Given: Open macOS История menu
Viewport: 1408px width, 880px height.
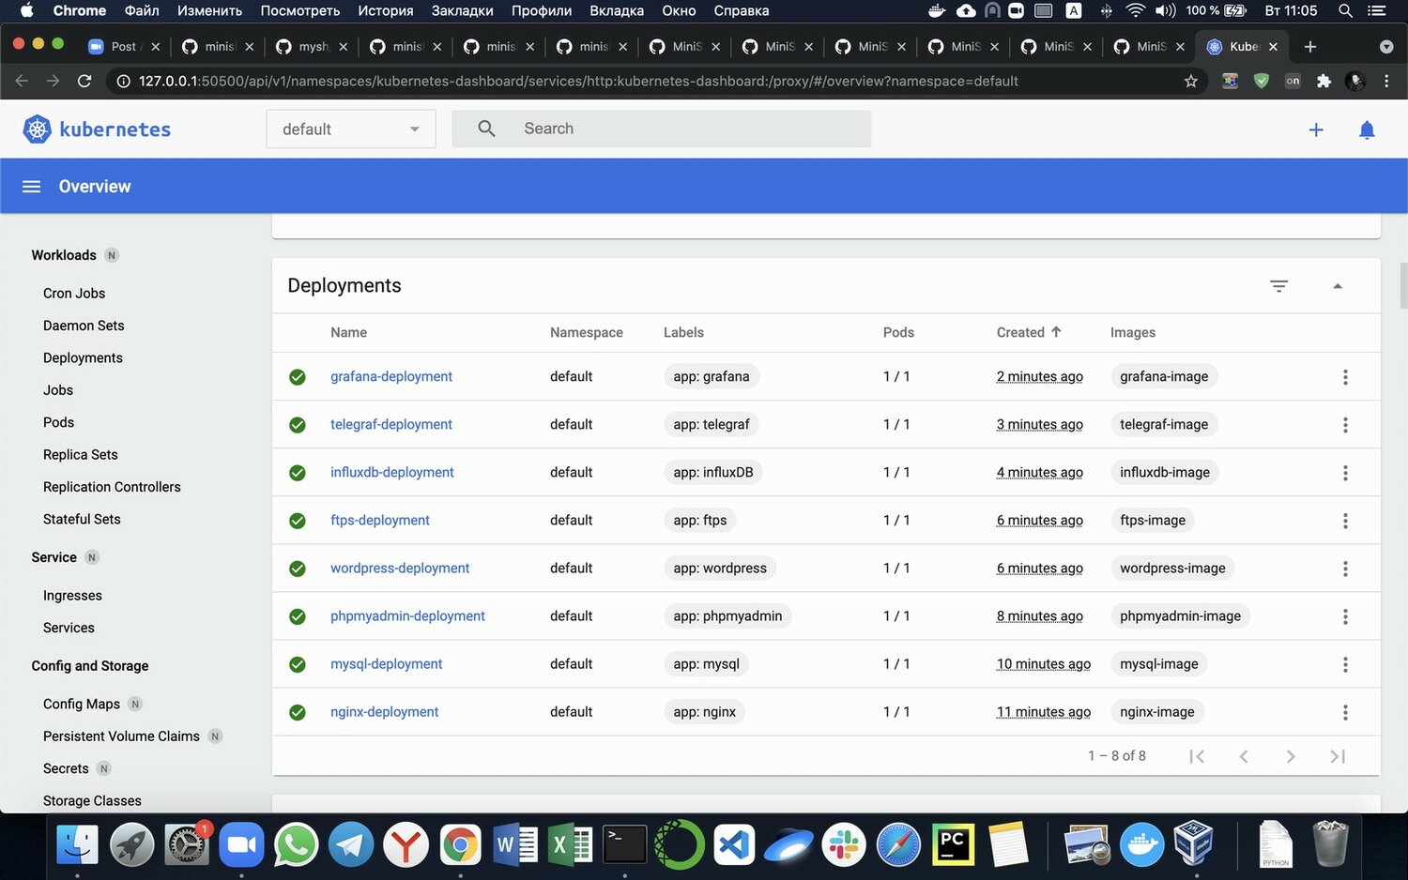Looking at the screenshot, I should pos(385,10).
